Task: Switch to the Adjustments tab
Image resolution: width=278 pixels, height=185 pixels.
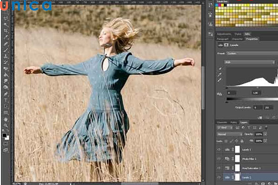Action: pyautogui.click(x=224, y=34)
